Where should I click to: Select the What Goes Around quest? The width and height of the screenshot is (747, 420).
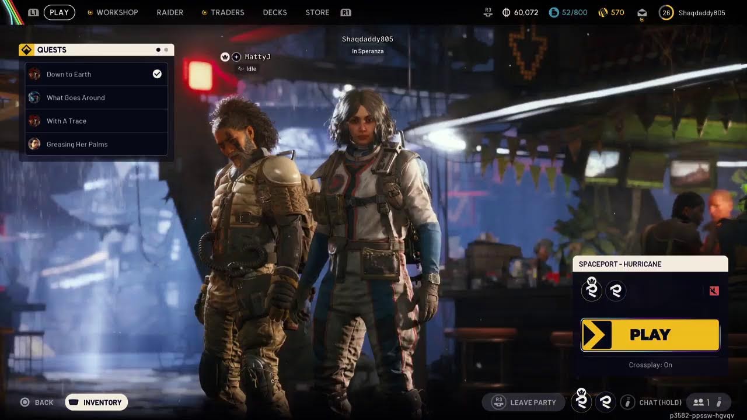pyautogui.click(x=96, y=97)
